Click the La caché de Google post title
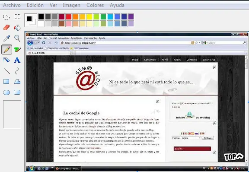Viewport: 249px width, 172px height. tap(81, 113)
